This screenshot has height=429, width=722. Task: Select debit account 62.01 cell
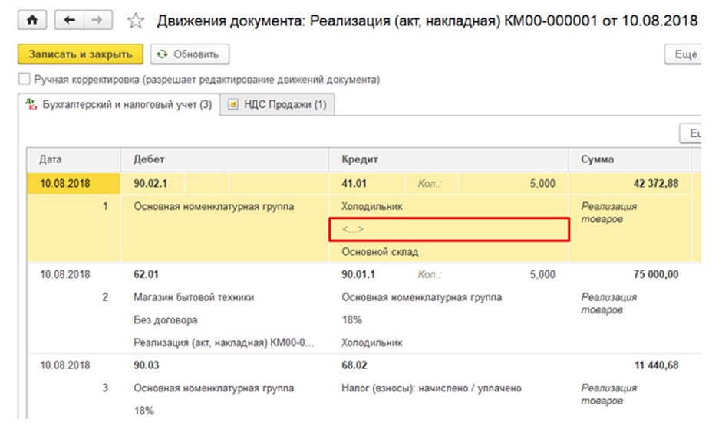pos(146,274)
